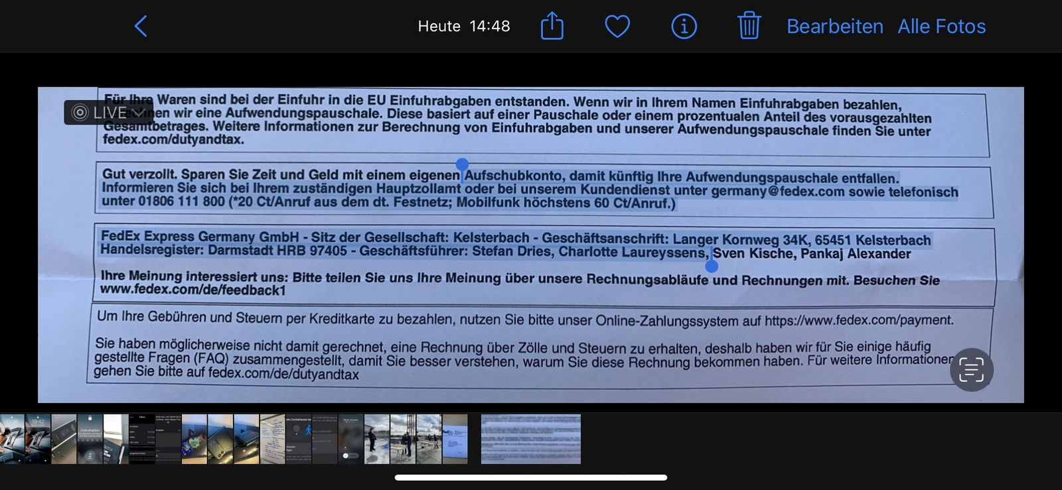Select the FedEx letter thumbnail

point(455,439)
